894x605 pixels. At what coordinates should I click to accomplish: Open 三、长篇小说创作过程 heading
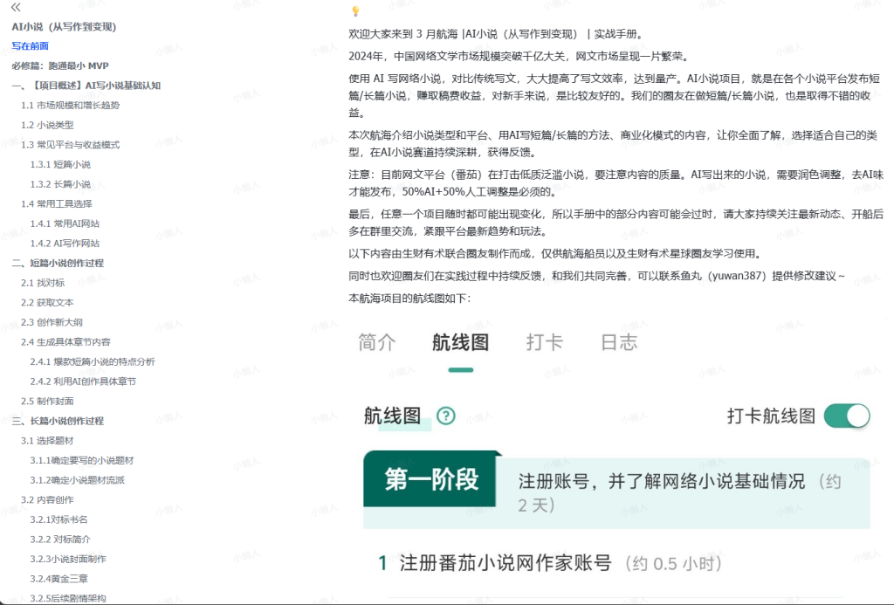tap(58, 421)
